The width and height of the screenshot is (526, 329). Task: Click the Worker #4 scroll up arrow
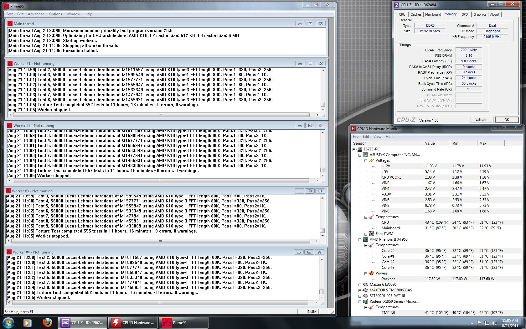click(322, 259)
